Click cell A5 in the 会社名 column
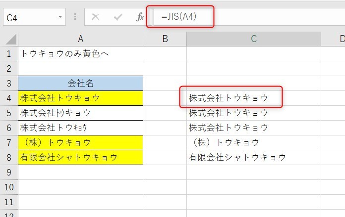This screenshot has height=217, width=345. [x=80, y=113]
